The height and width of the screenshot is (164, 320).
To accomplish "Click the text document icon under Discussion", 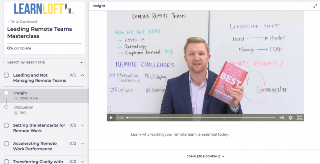I will (x=16, y=113).
